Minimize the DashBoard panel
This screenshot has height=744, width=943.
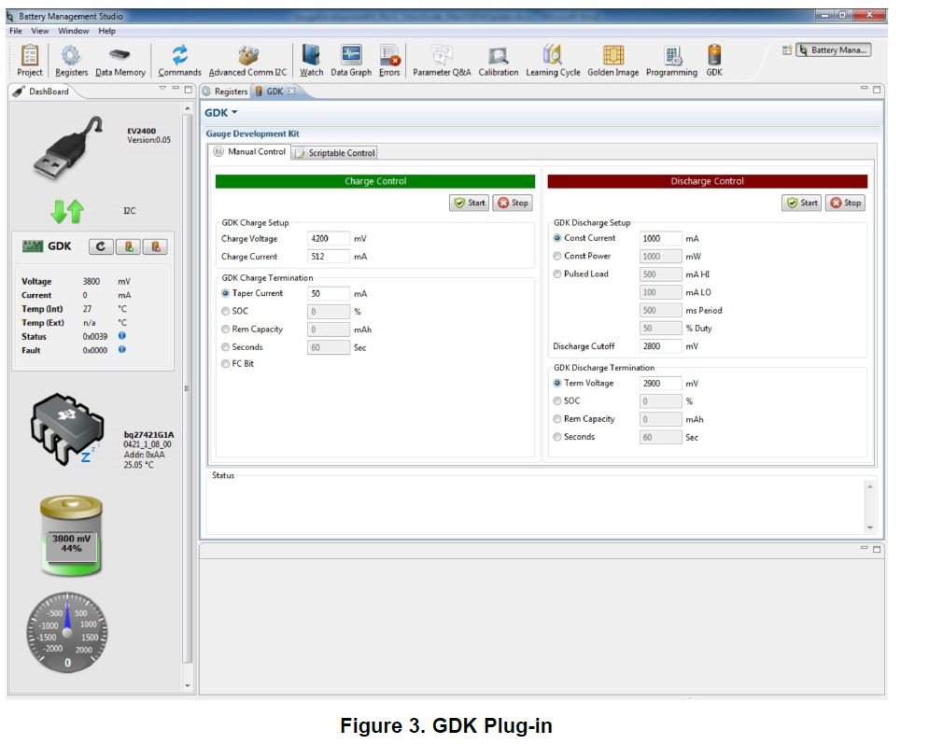(x=176, y=89)
